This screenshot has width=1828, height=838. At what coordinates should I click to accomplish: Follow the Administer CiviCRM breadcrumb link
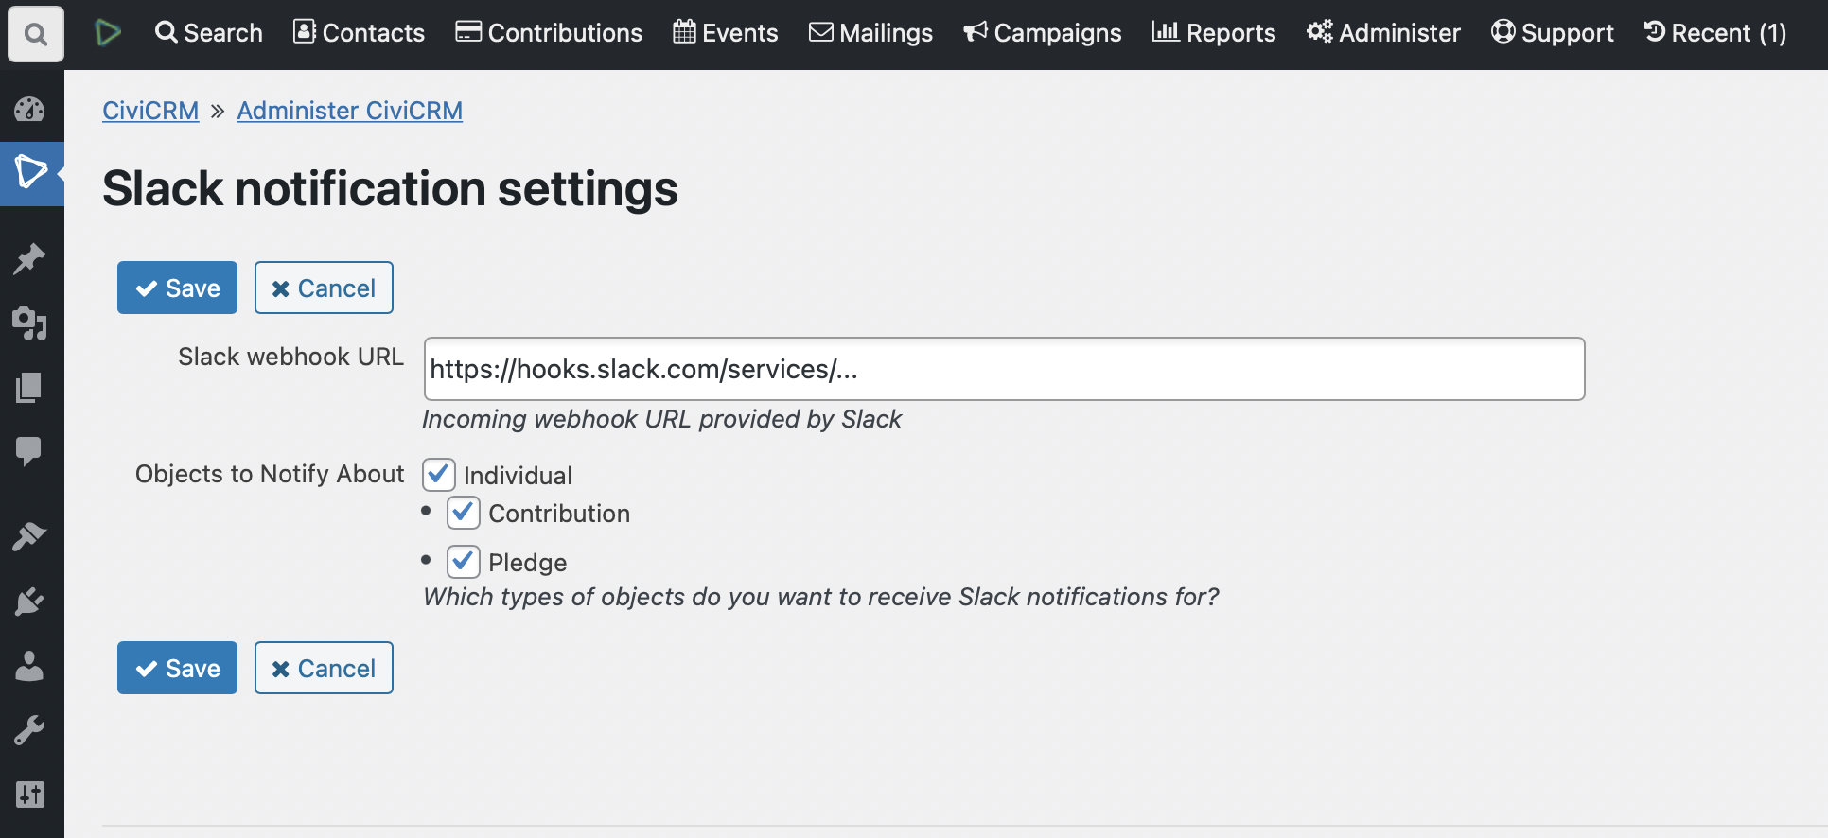pos(349,111)
